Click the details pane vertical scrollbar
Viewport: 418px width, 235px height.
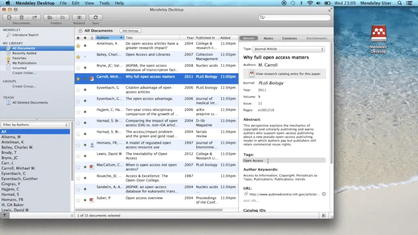[x=331, y=103]
